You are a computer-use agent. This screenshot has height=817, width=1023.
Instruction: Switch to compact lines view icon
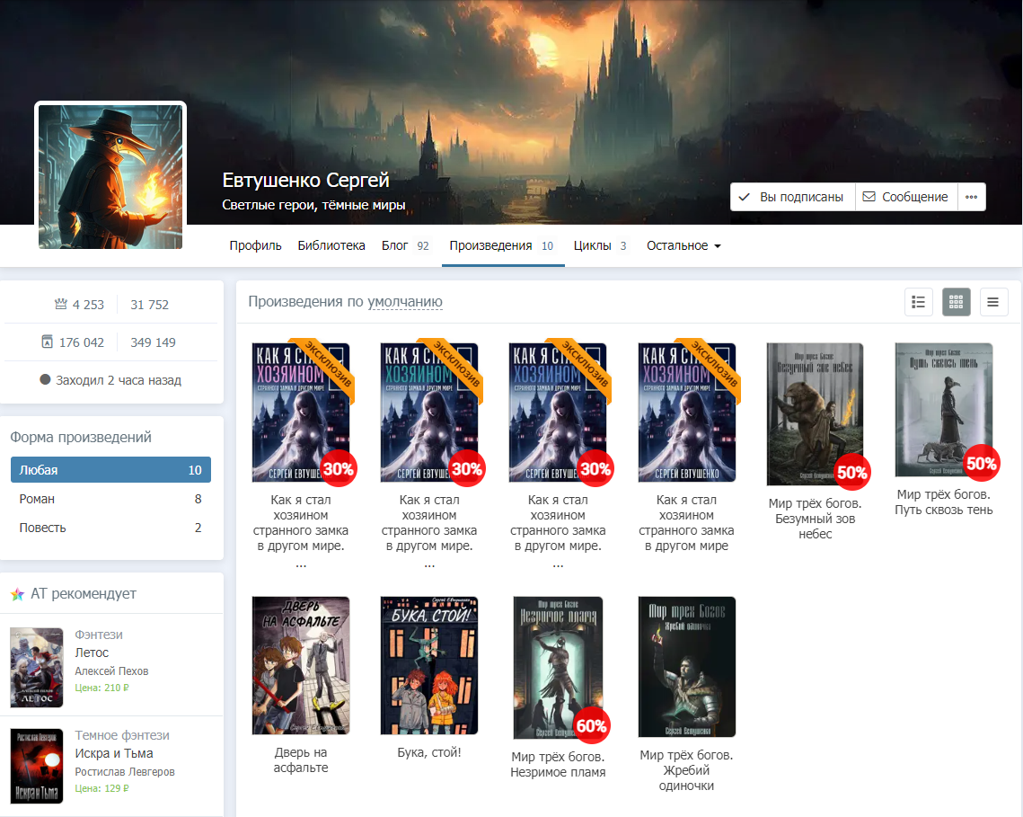coord(993,302)
